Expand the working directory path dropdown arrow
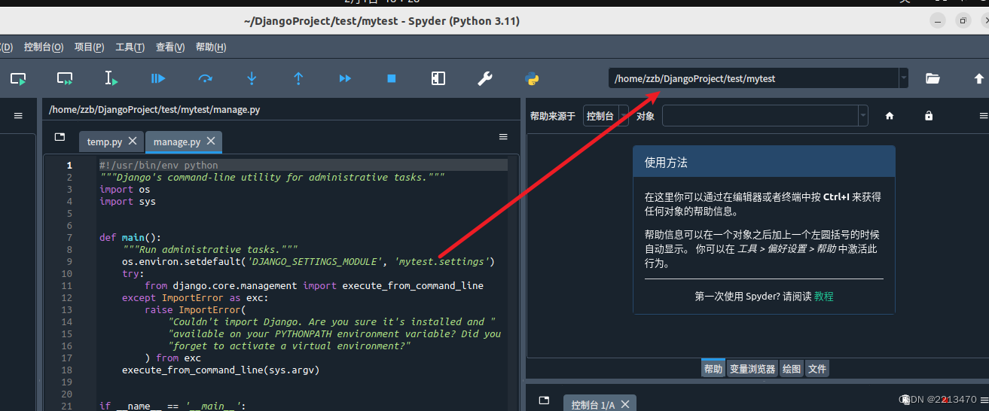The width and height of the screenshot is (989, 411). [903, 78]
